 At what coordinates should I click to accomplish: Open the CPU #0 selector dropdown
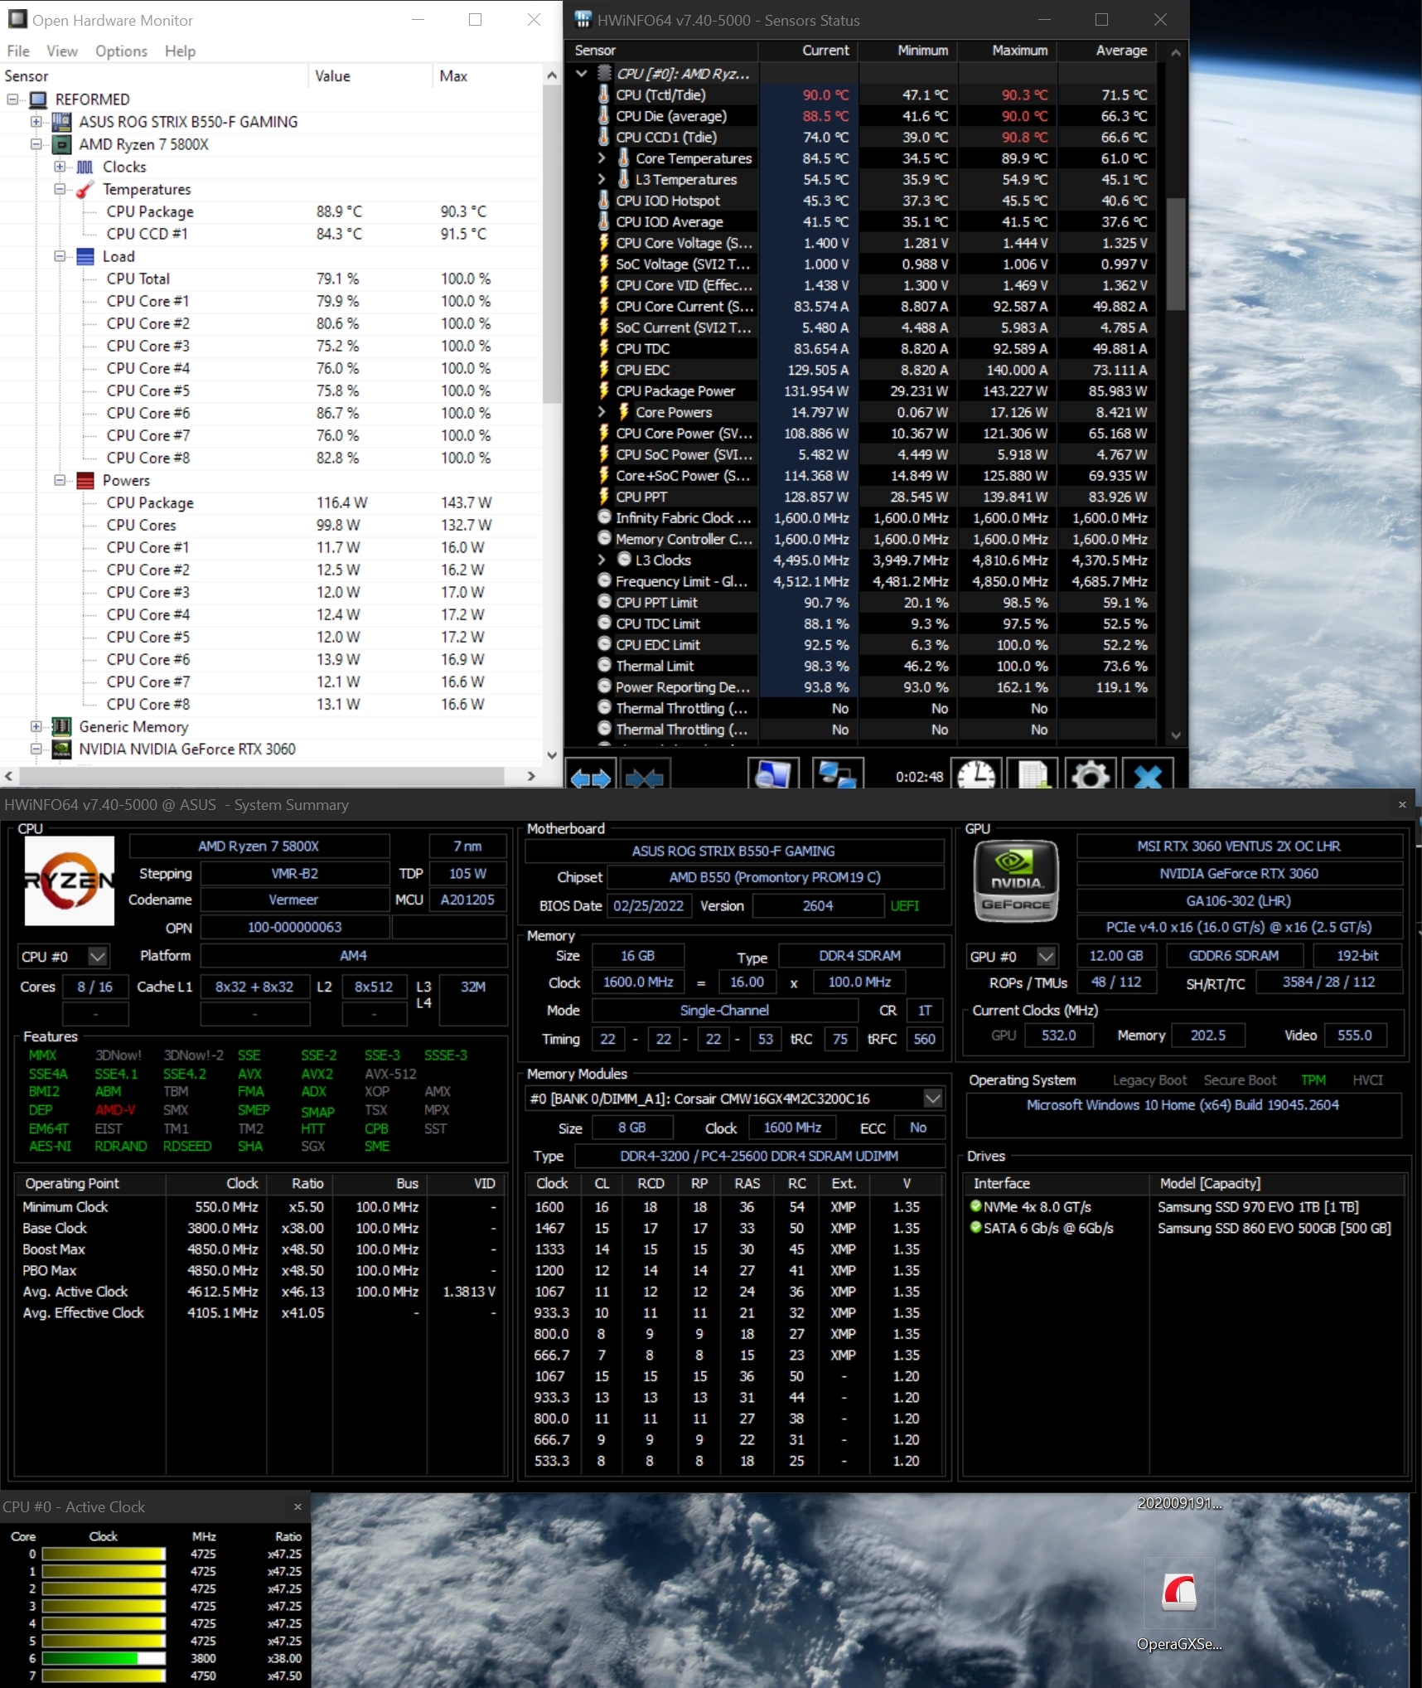pos(97,956)
